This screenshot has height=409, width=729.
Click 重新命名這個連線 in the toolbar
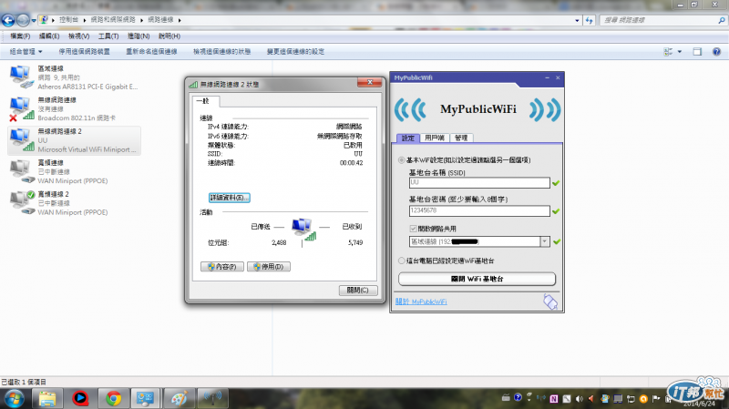pos(151,52)
